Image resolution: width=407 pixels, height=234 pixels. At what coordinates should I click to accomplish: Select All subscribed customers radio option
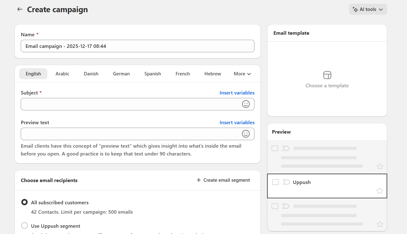24,202
